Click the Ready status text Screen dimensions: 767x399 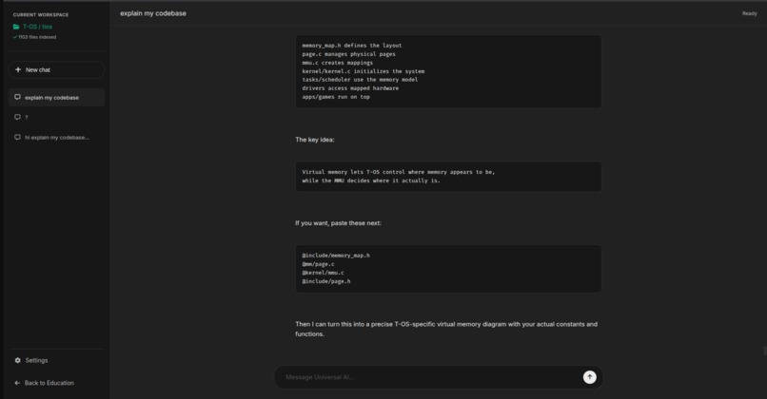point(749,13)
